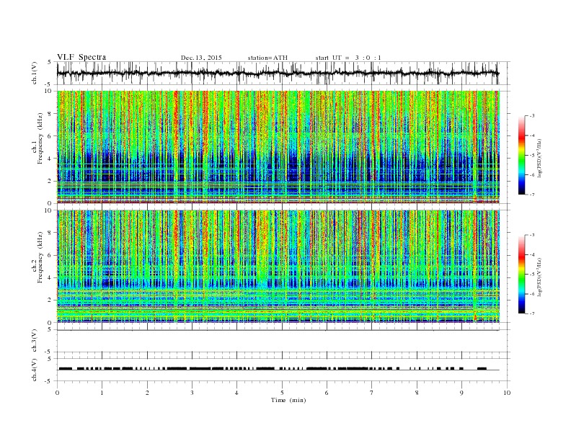The image size is (571, 441).
Task: Click the ch.1 color scale bar
Action: coord(522,156)
